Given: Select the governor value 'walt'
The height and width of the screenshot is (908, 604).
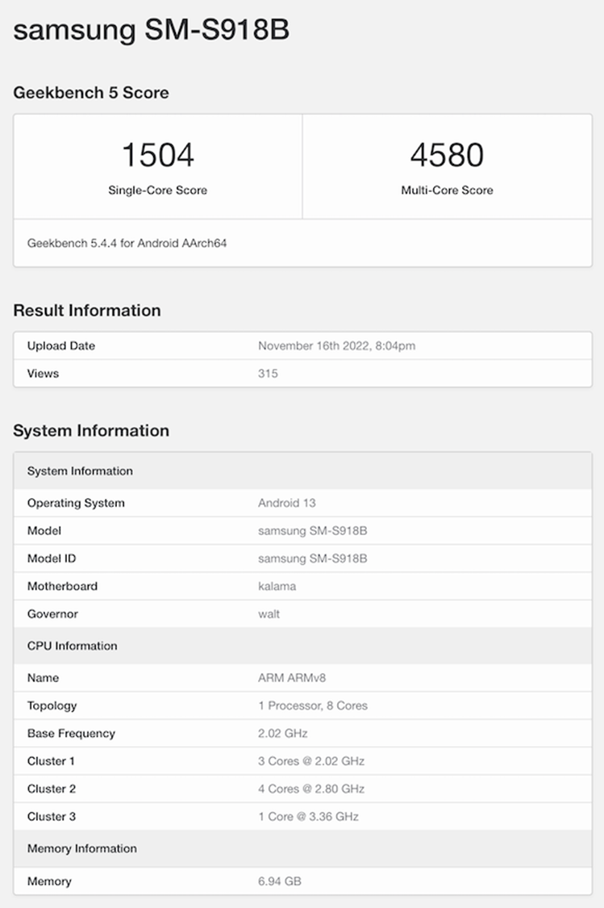Looking at the screenshot, I should tap(269, 614).
